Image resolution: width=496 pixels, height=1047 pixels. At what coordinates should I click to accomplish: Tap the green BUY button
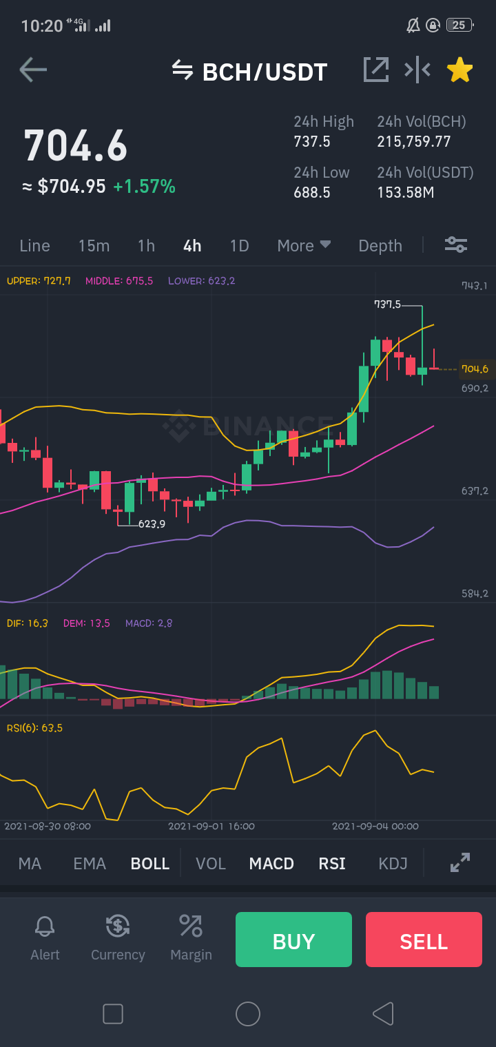click(x=293, y=940)
